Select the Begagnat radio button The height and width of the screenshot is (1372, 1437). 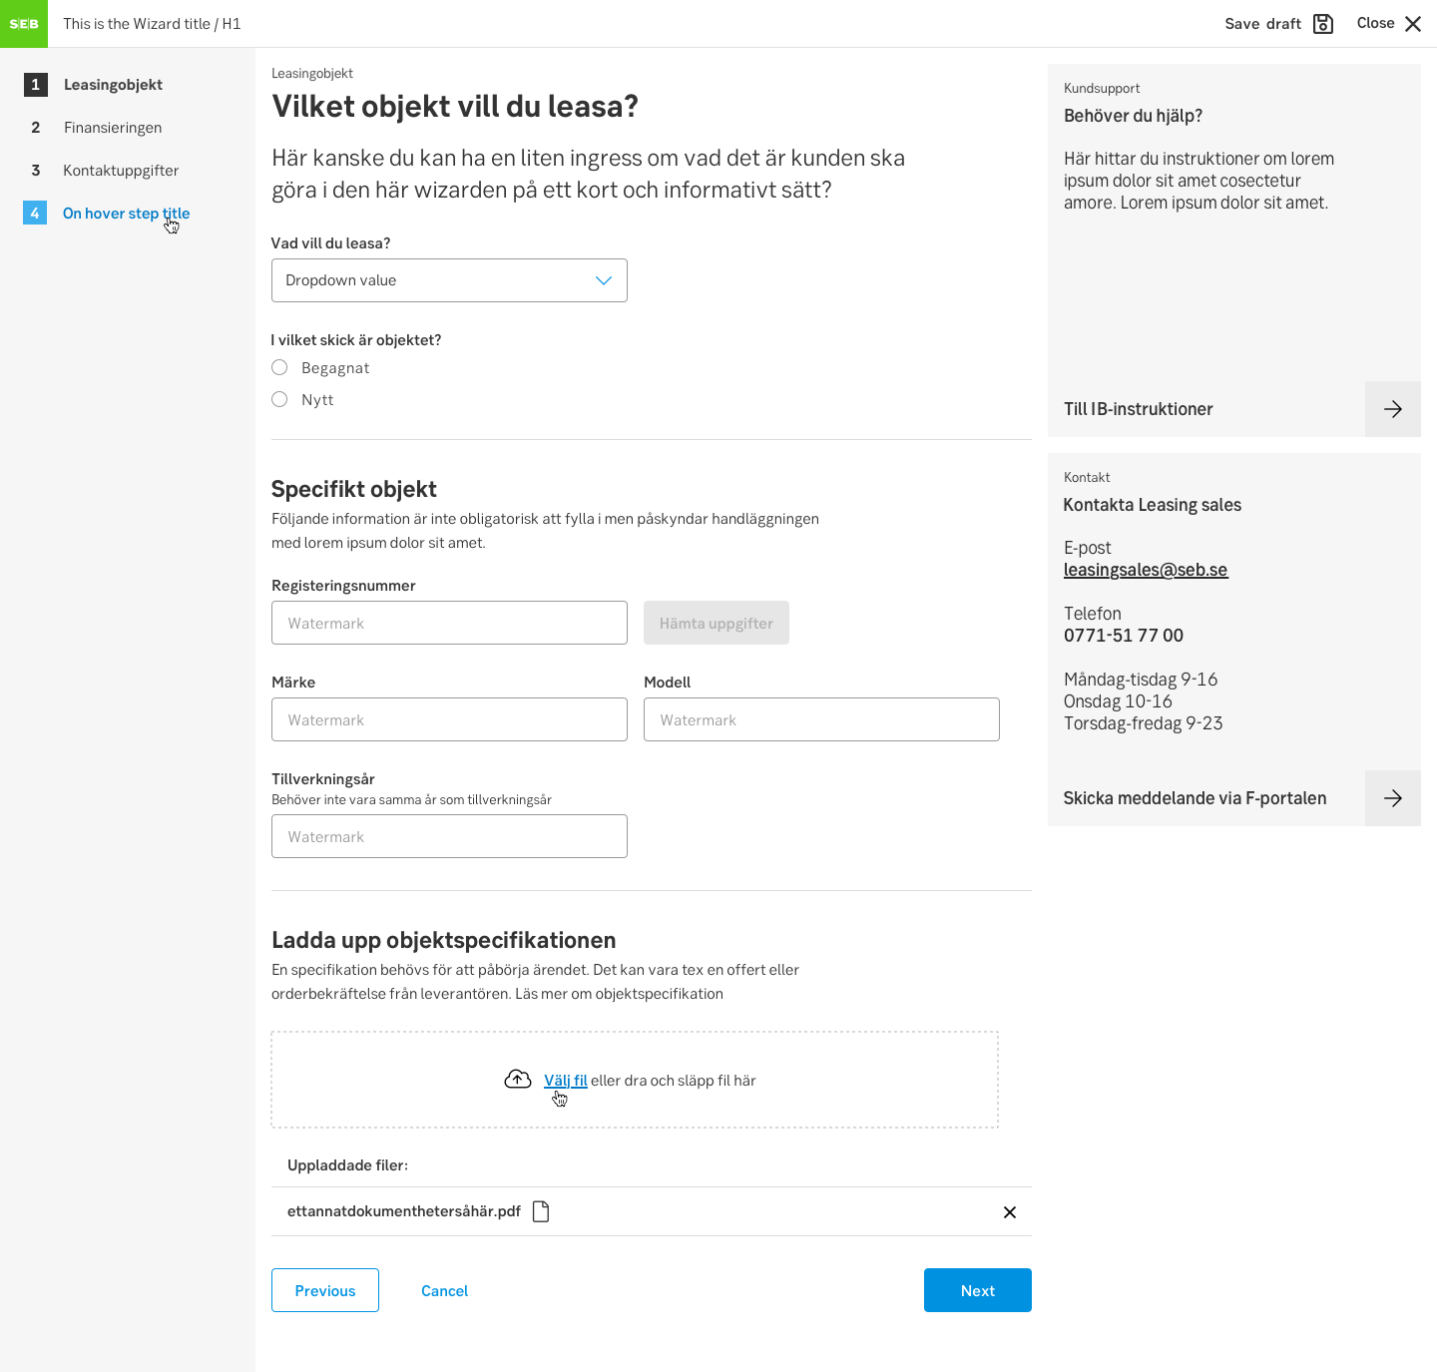click(x=279, y=368)
